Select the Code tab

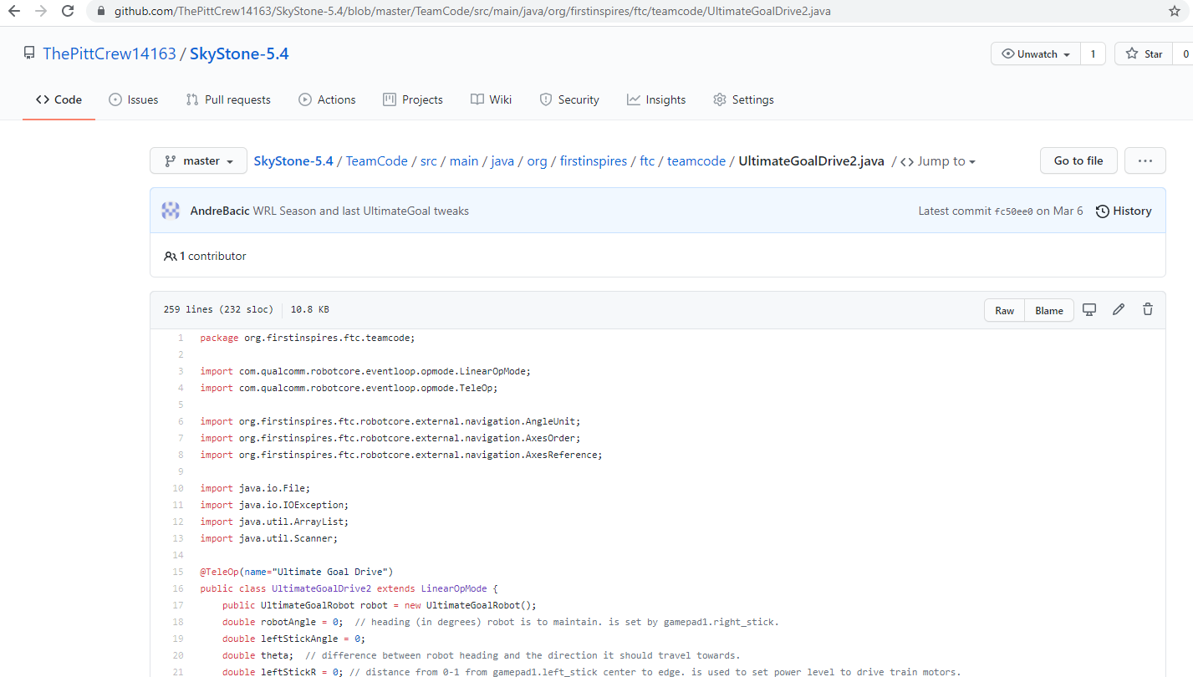pyautogui.click(x=59, y=99)
